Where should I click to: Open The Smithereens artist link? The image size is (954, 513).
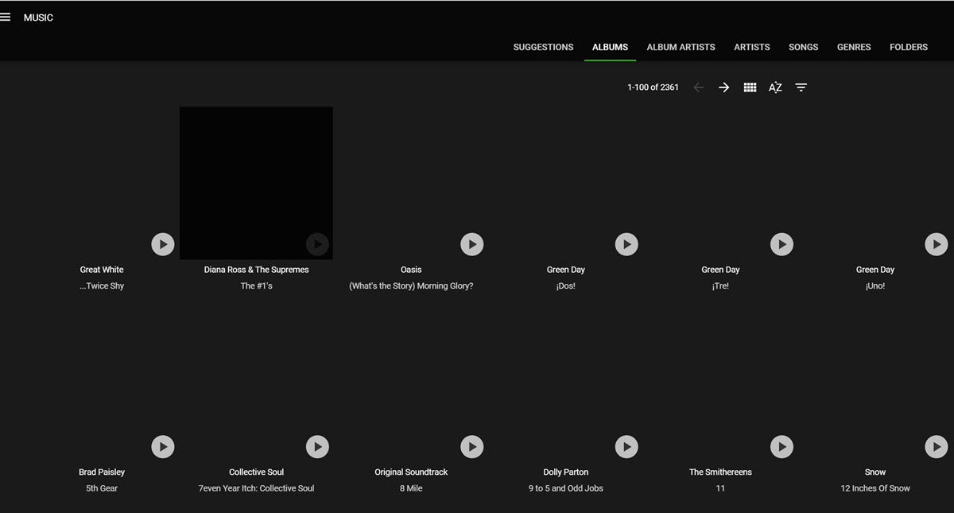(x=720, y=472)
